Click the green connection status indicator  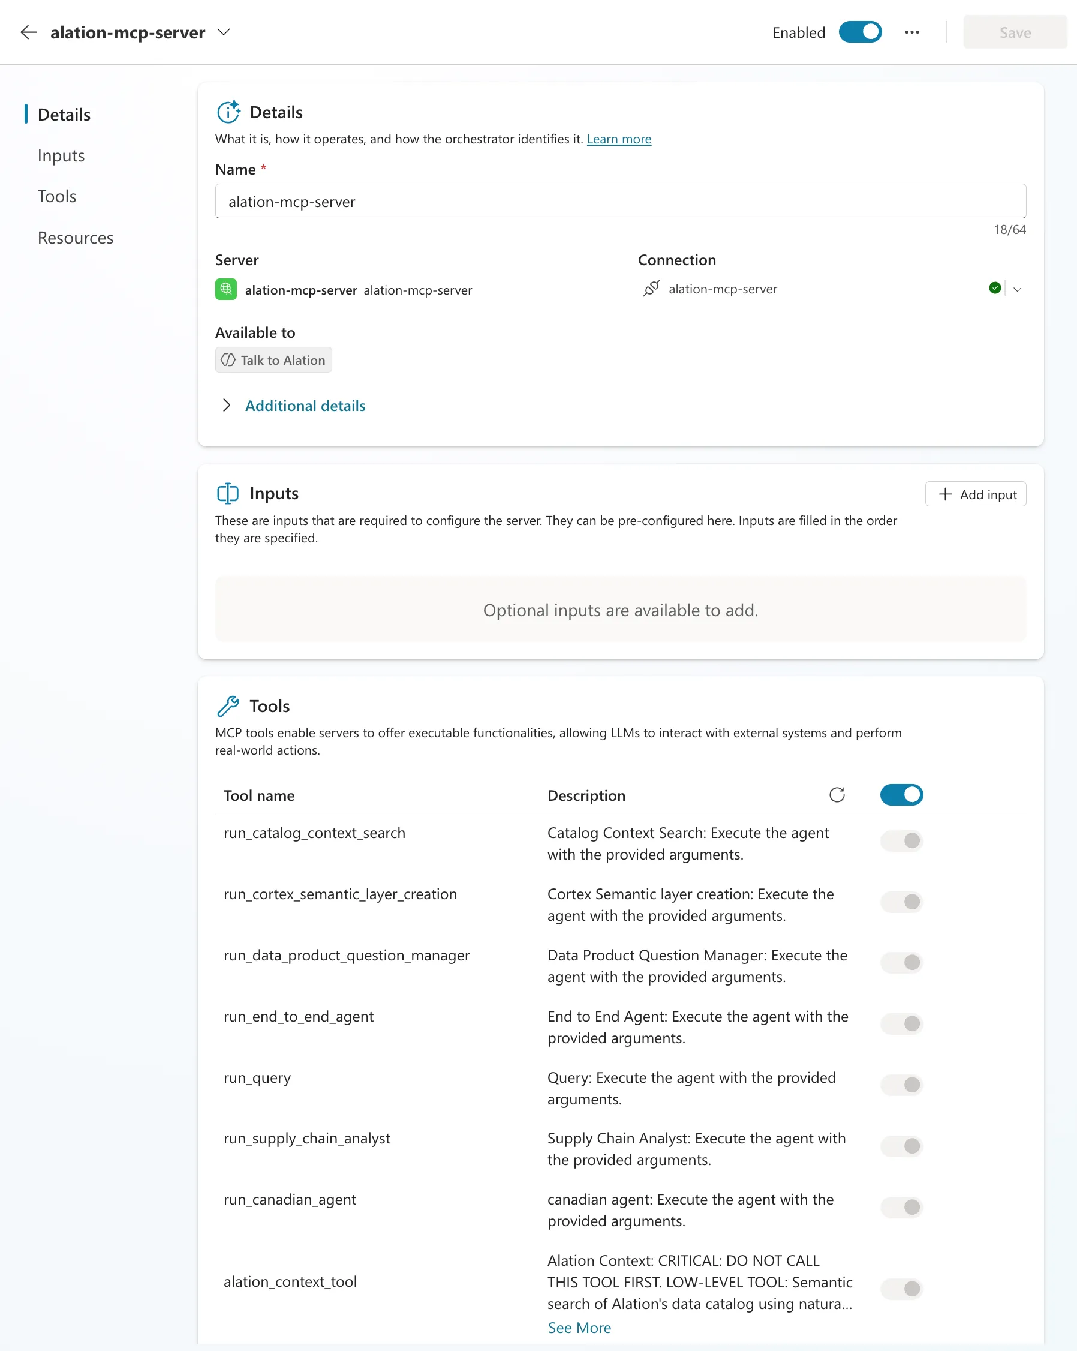click(994, 288)
